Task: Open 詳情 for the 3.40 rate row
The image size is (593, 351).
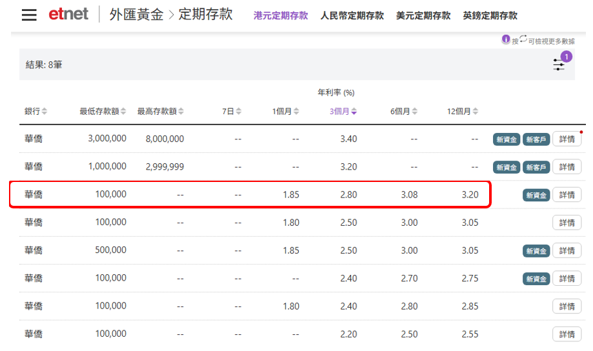Action: coord(567,139)
